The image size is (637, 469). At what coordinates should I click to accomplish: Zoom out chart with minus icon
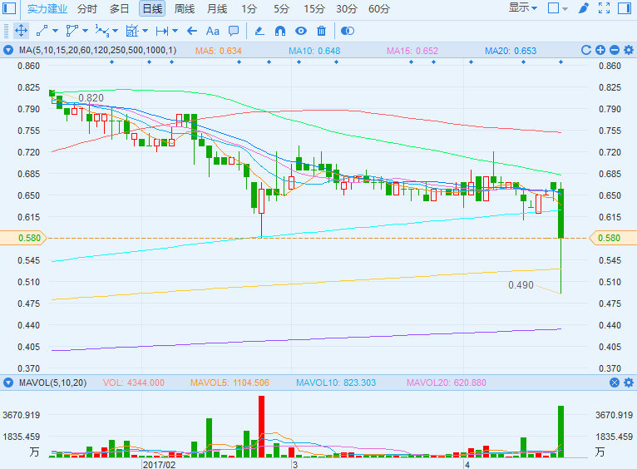point(615,50)
